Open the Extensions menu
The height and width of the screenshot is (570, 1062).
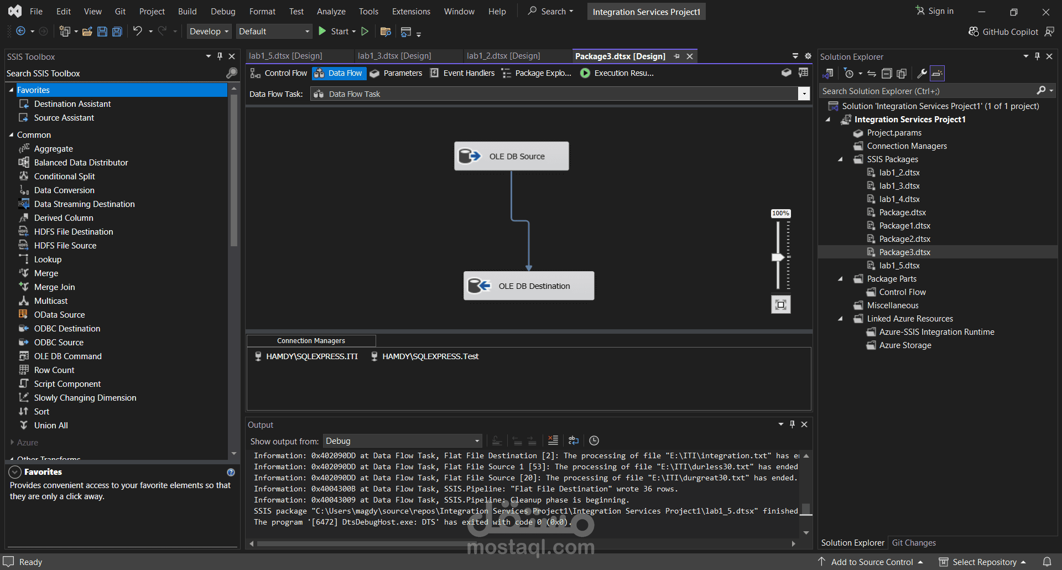coord(411,12)
